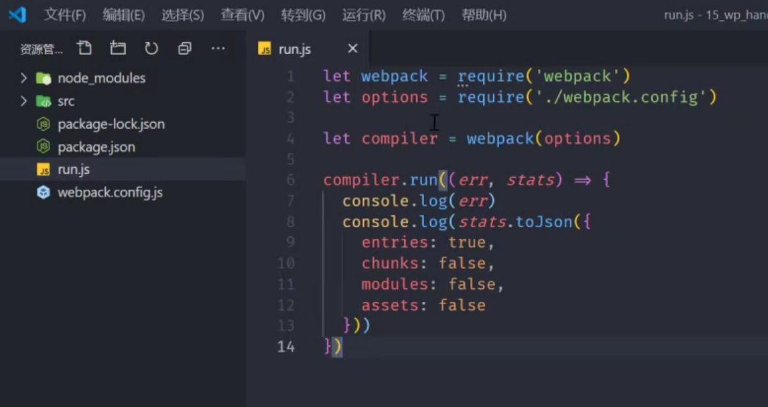768x407 pixels.
Task: Open package-lock.json from the file tree
Action: [x=110, y=124]
